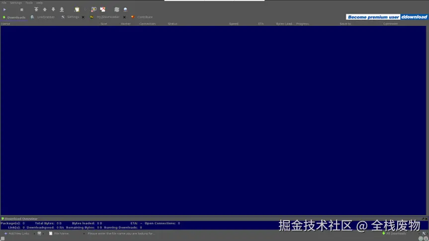Switch to the LinkGrabber tab
The image size is (429, 241).
[43, 17]
